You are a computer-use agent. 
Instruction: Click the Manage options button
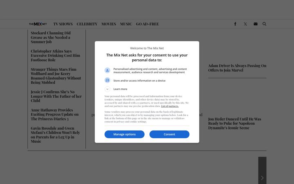tap(125, 134)
